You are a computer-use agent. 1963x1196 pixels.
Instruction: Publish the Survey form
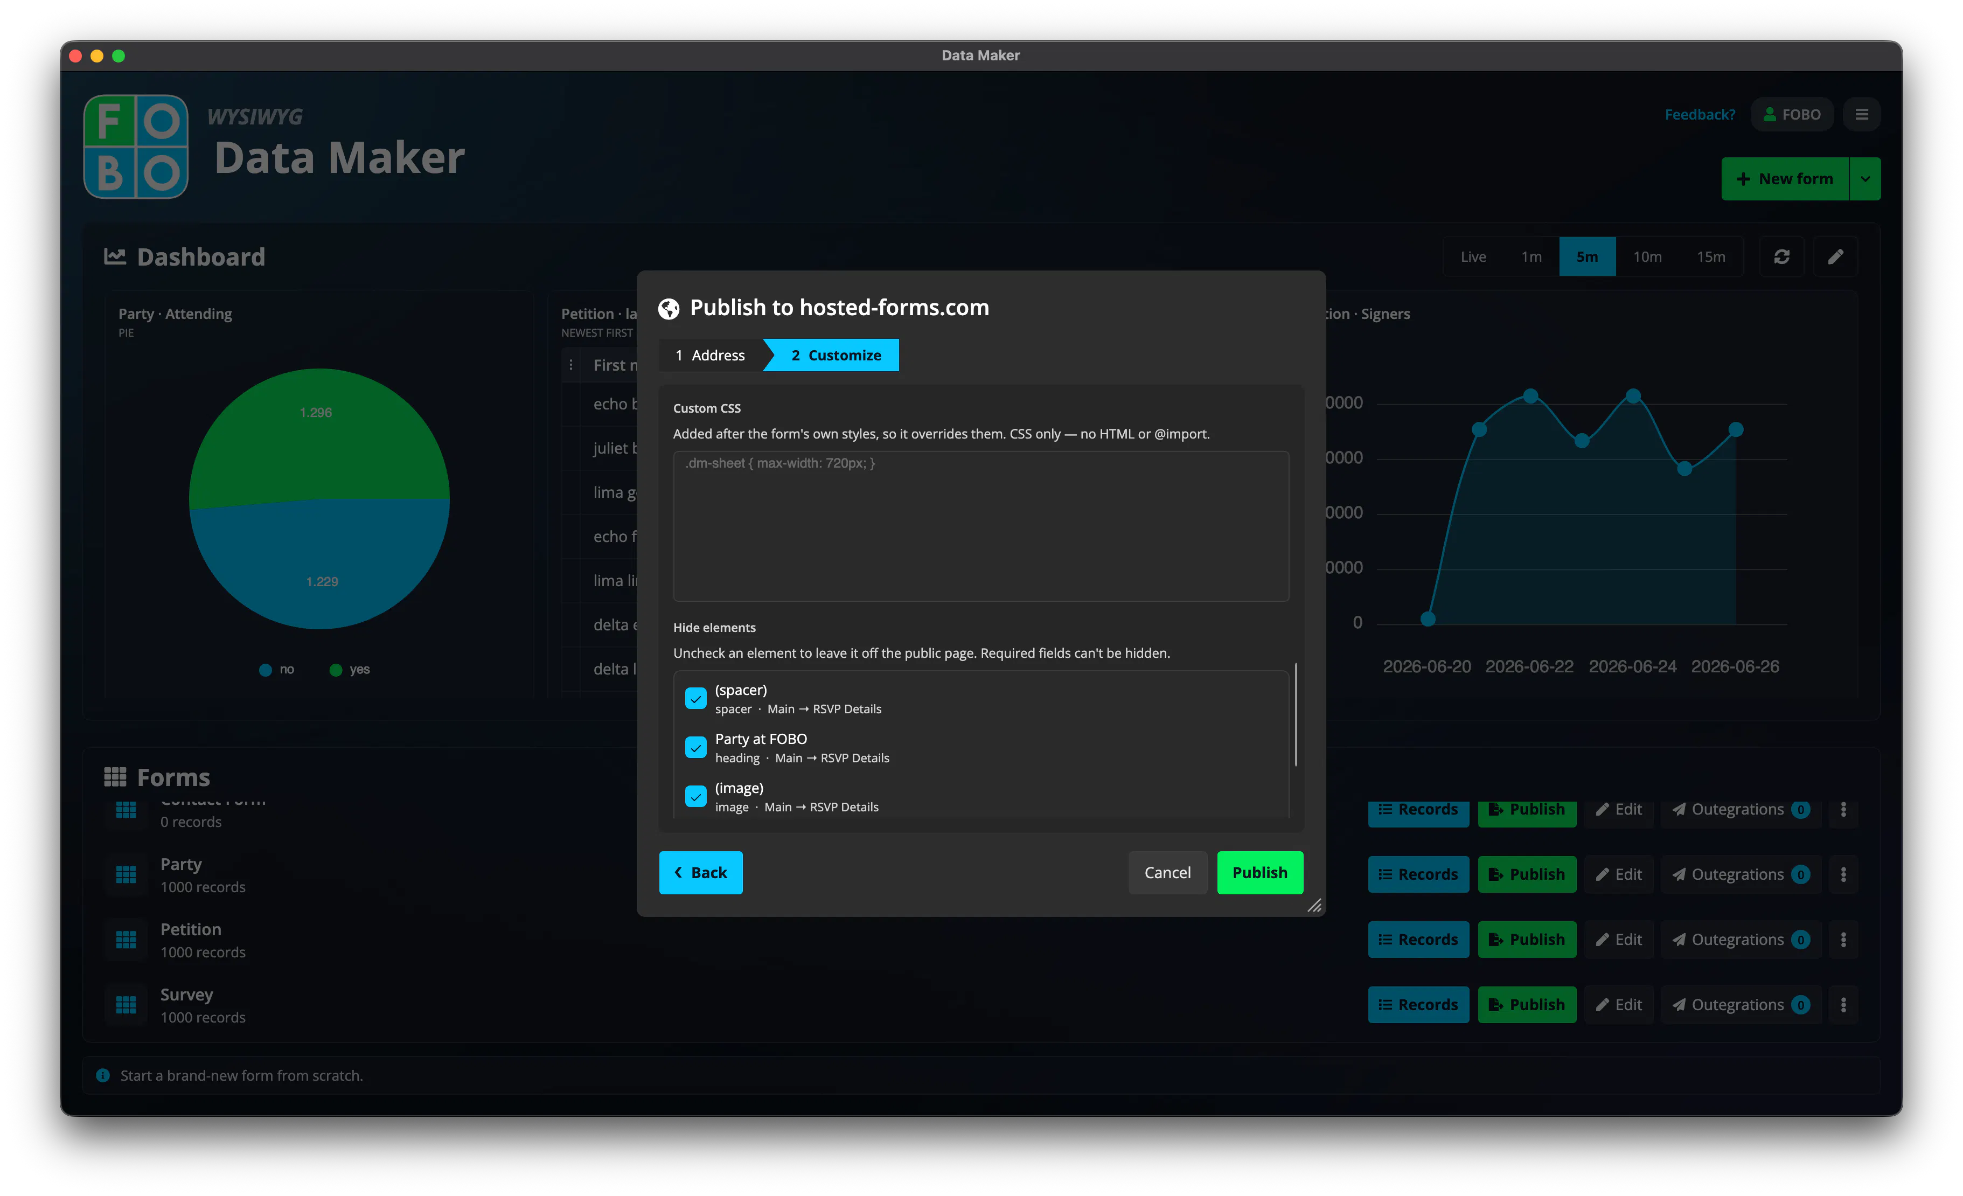[1527, 1006]
